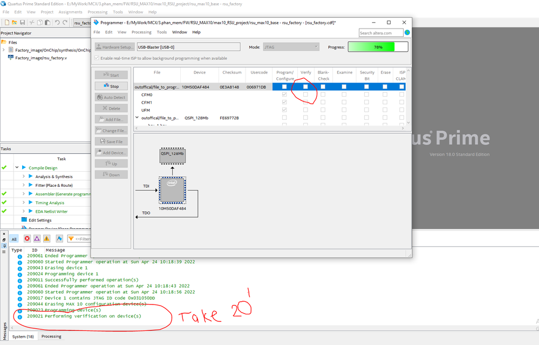The image size is (539, 345).
Task: Click the blue flag message filter icon
Action: click(x=59, y=239)
